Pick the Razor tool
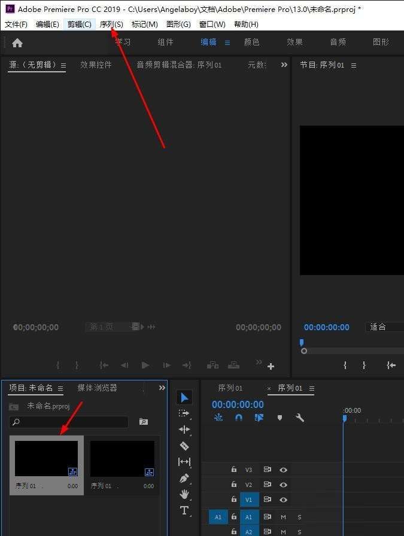 [184, 446]
